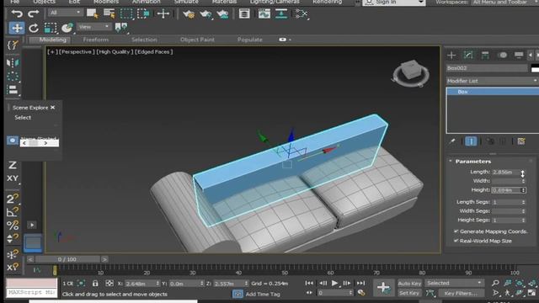Click the Select menu in Scene Explorer

[x=23, y=117]
